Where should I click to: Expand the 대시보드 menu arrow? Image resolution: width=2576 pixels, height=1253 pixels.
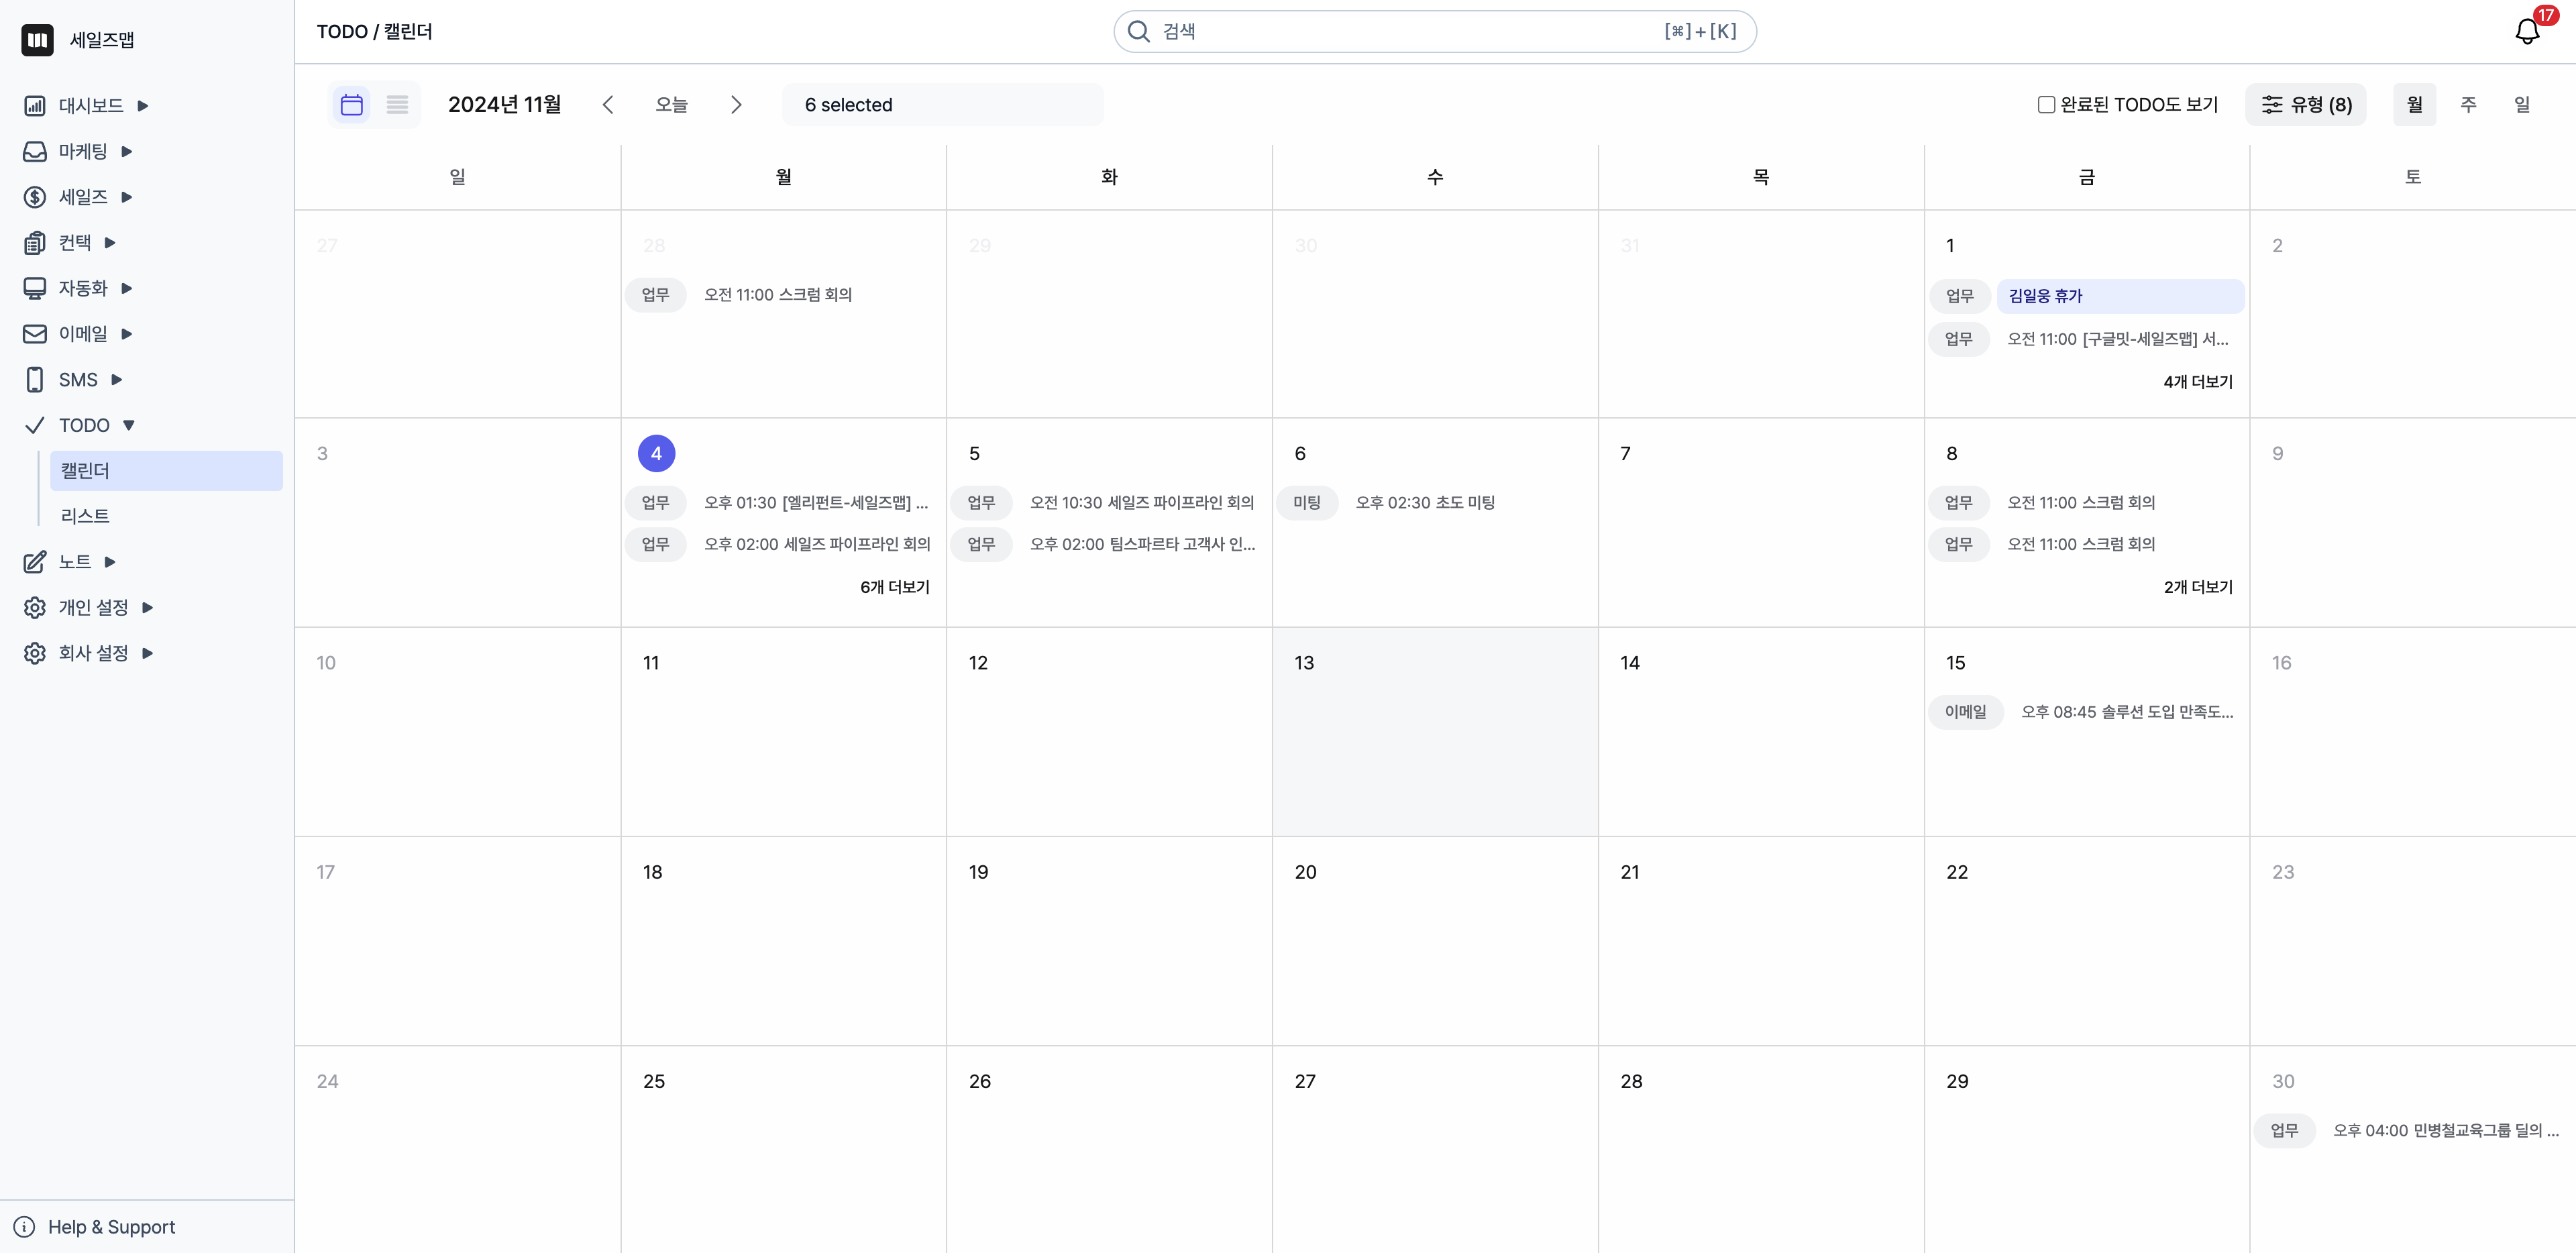(x=143, y=106)
